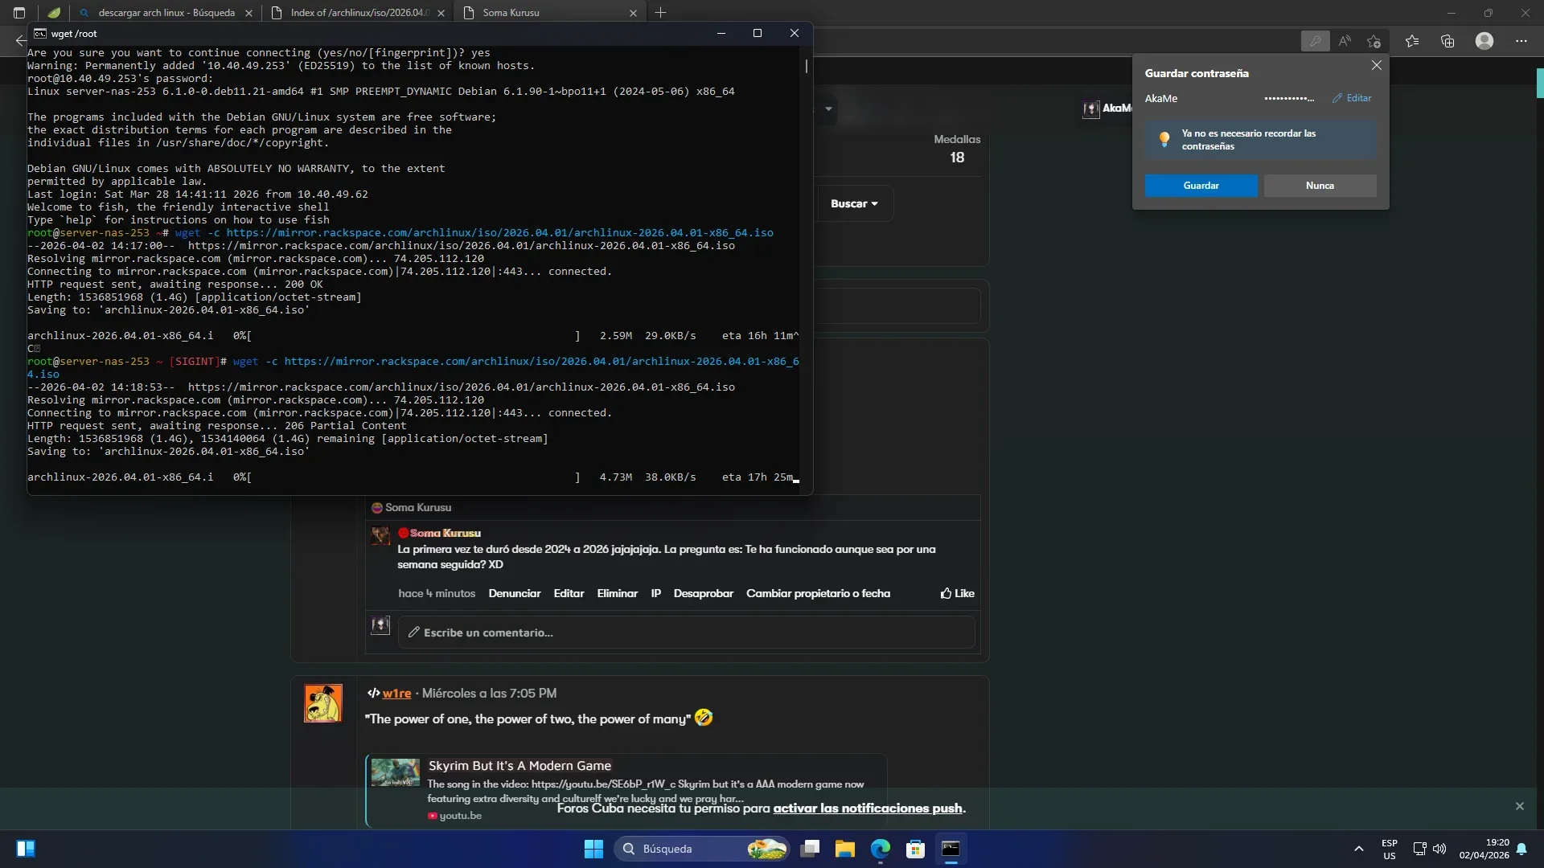Click the read aloud icon in Edge toolbar

1345,41
